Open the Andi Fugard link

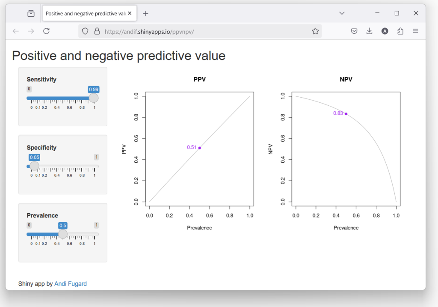coord(71,283)
